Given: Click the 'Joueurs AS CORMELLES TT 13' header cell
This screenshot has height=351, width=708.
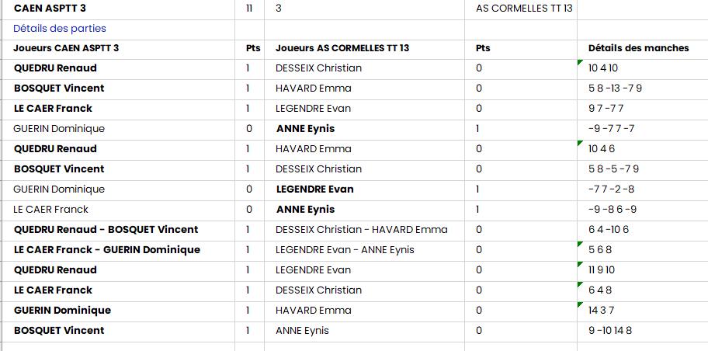Looking at the screenshot, I should (x=342, y=48).
